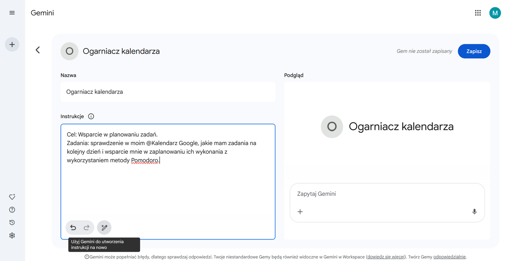Screen dimensions: 508x261
Task: Open Settings gear in sidebar
Action: coord(12,236)
